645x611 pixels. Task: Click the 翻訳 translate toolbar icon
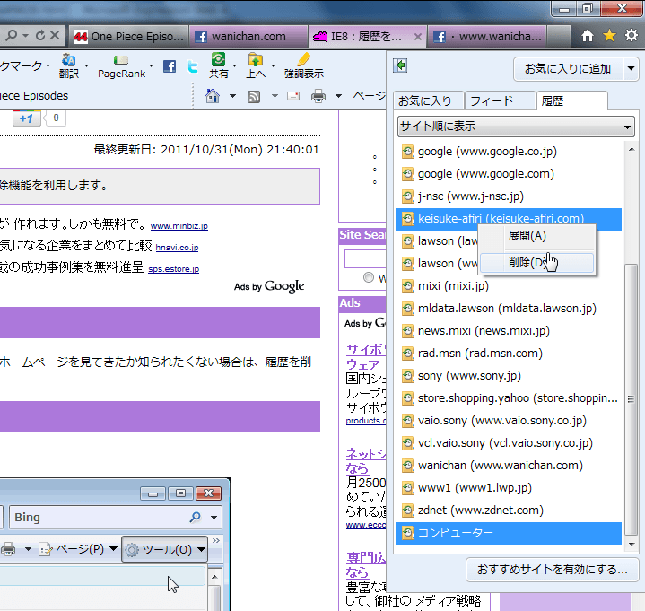pyautogui.click(x=69, y=65)
